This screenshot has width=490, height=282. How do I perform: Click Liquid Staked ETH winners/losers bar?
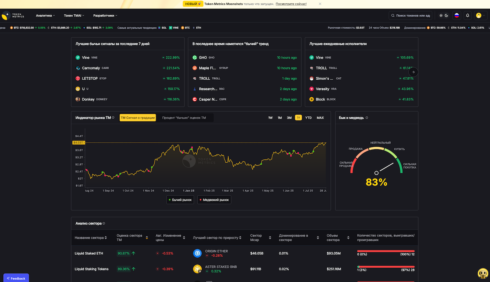coord(386,251)
